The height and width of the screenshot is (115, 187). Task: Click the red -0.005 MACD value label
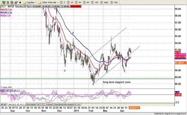tap(178, 95)
